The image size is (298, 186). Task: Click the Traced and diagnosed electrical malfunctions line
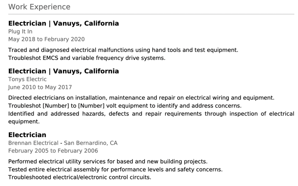coord(123,50)
